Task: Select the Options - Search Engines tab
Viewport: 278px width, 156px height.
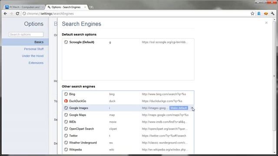Action: (x=66, y=7)
